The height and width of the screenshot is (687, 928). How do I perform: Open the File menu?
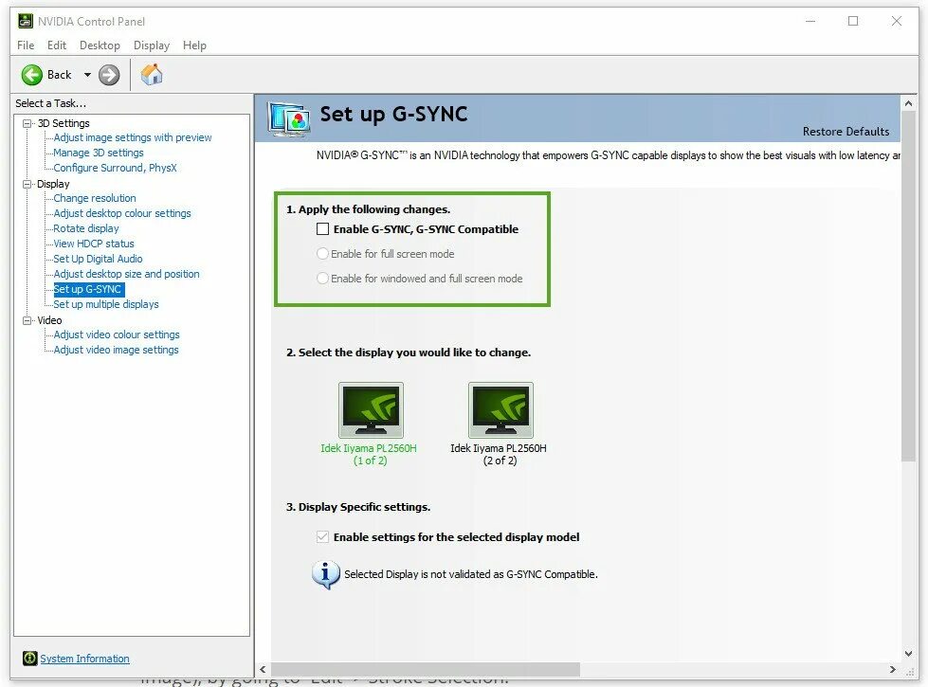coord(26,45)
